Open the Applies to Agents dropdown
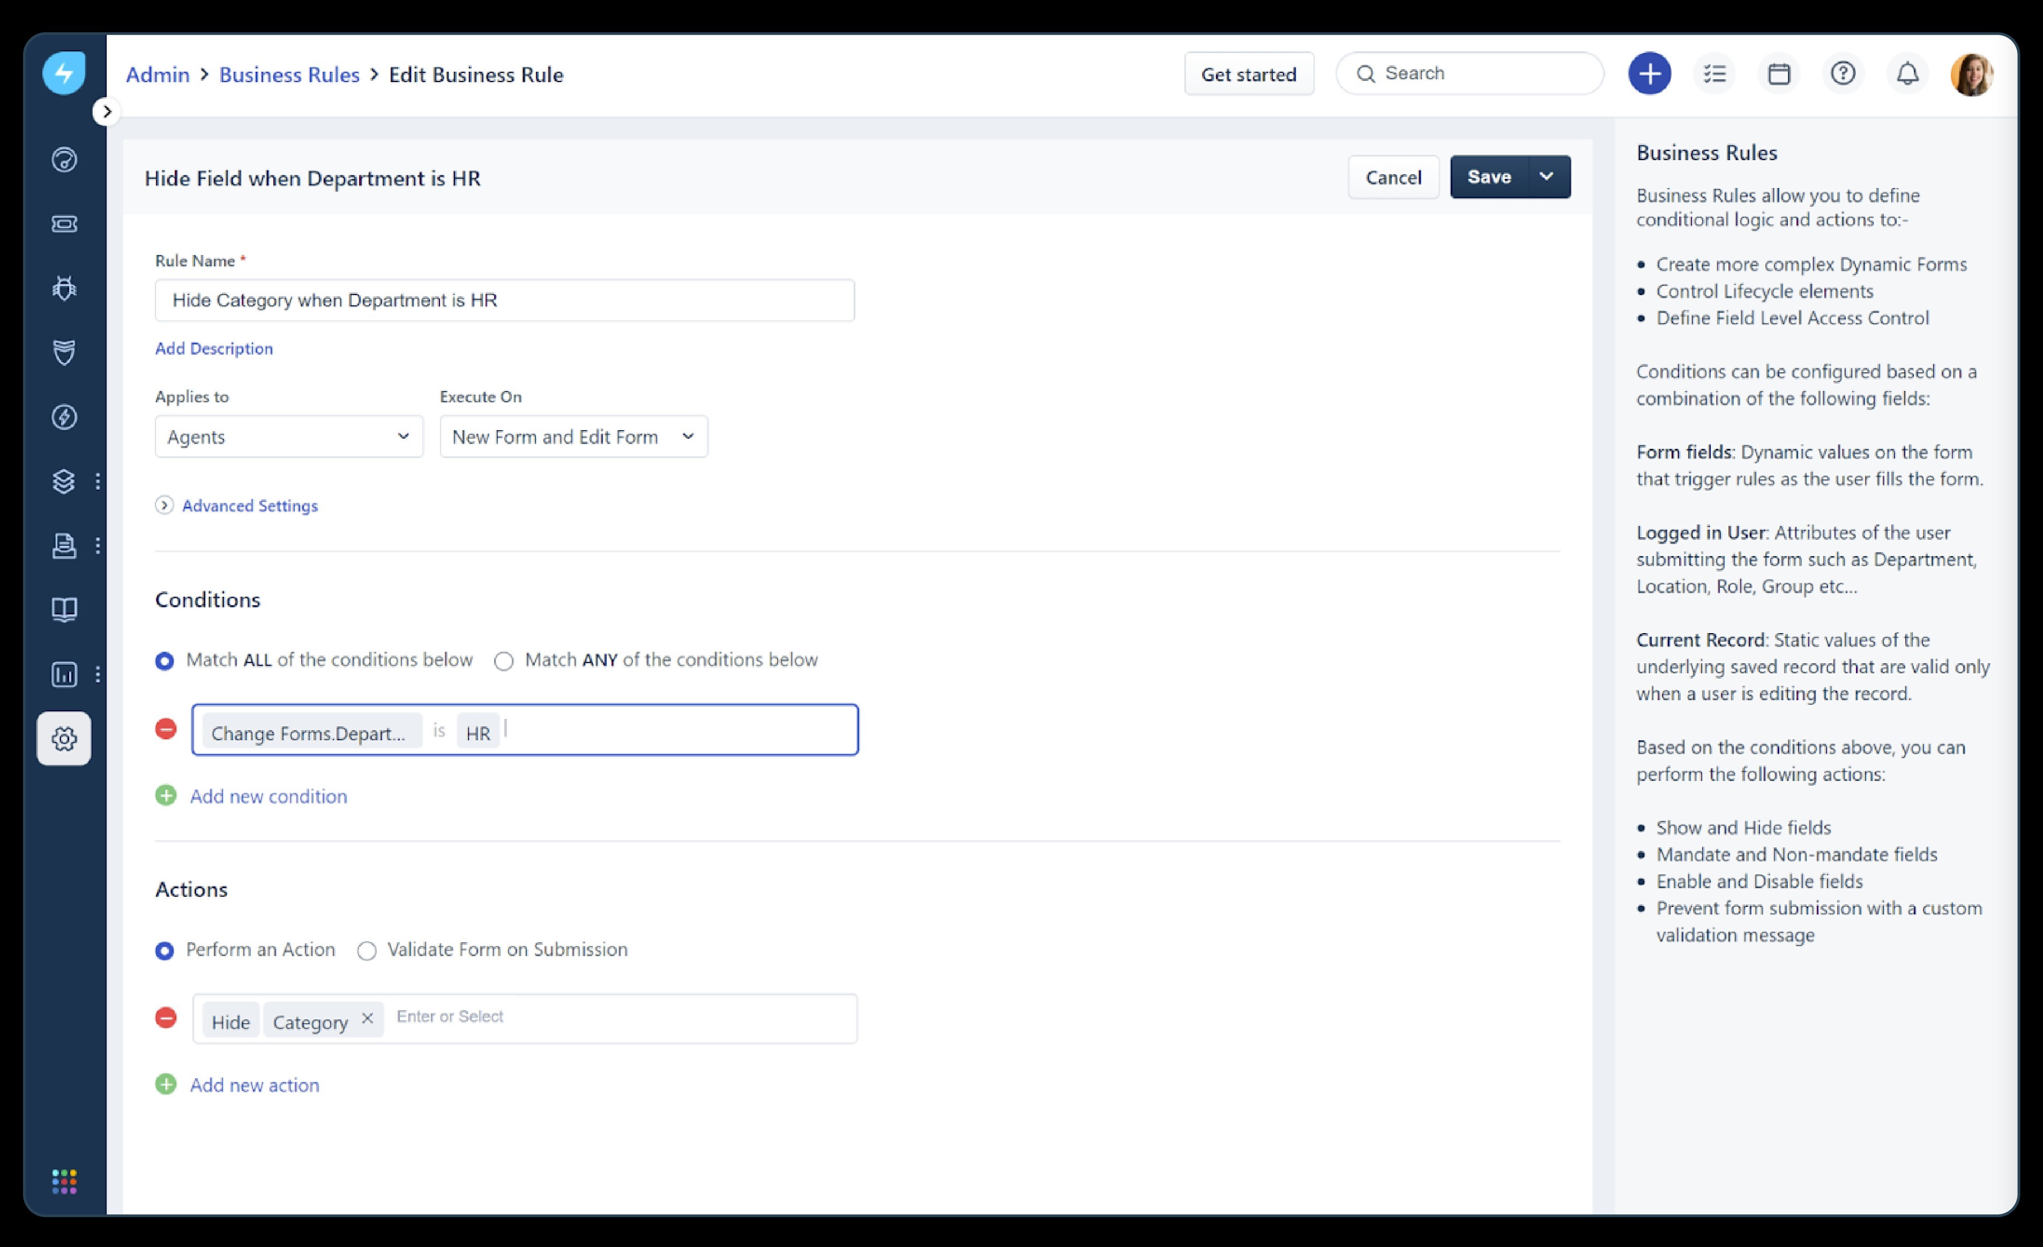 288,437
